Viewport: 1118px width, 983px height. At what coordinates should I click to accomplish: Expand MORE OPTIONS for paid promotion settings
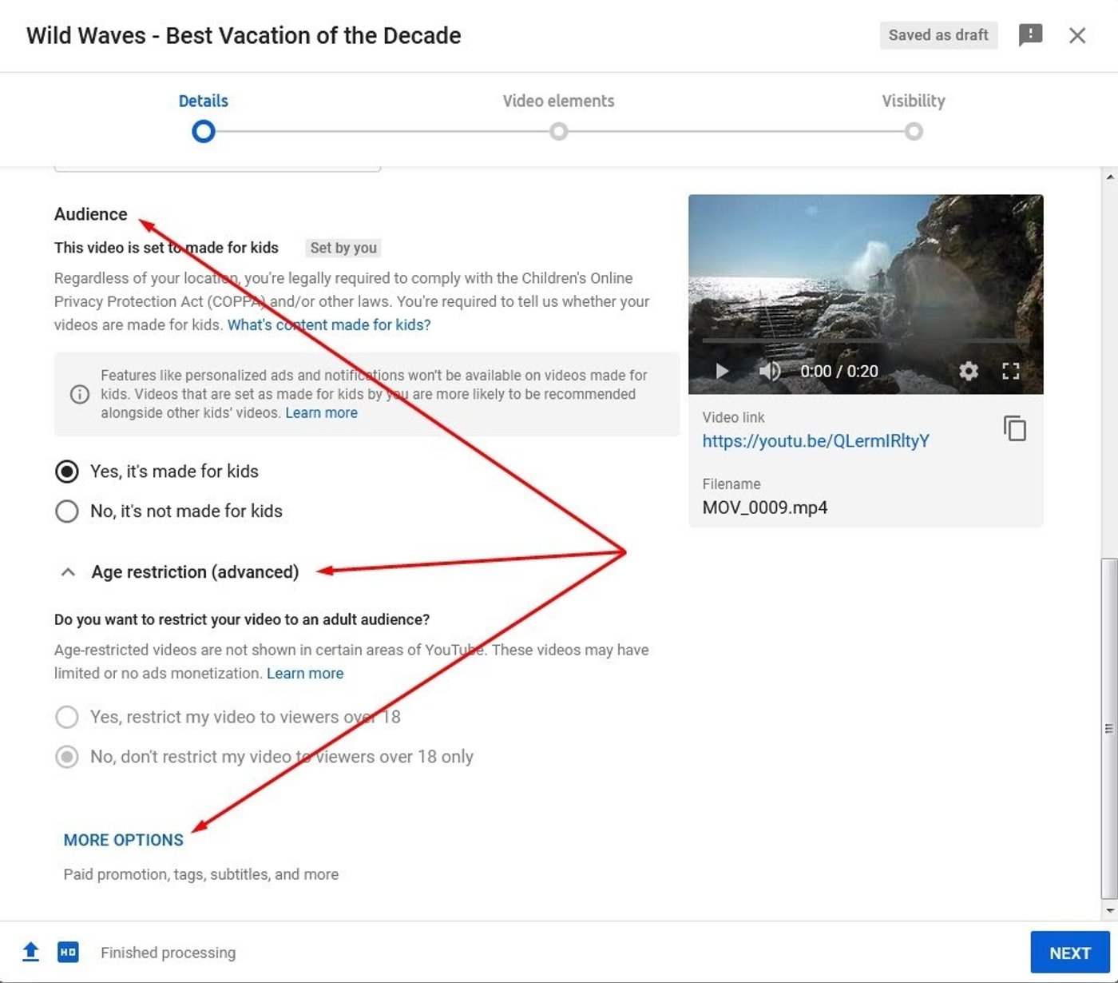click(x=122, y=840)
